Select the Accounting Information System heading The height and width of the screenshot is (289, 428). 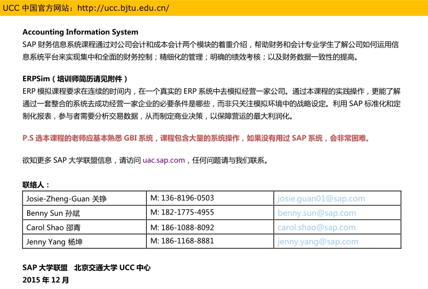tap(80, 32)
